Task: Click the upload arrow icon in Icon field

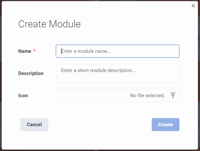Action: [x=173, y=96]
